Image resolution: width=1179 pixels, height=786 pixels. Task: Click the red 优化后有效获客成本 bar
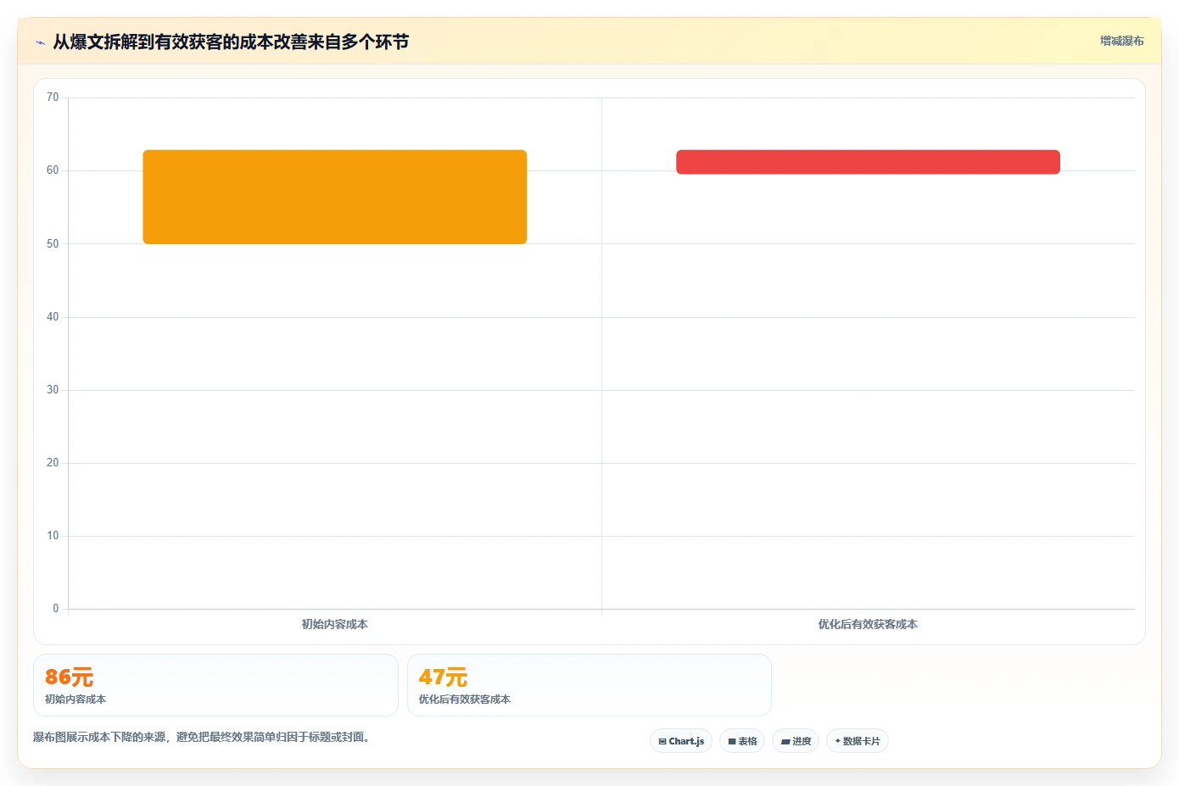tap(868, 162)
